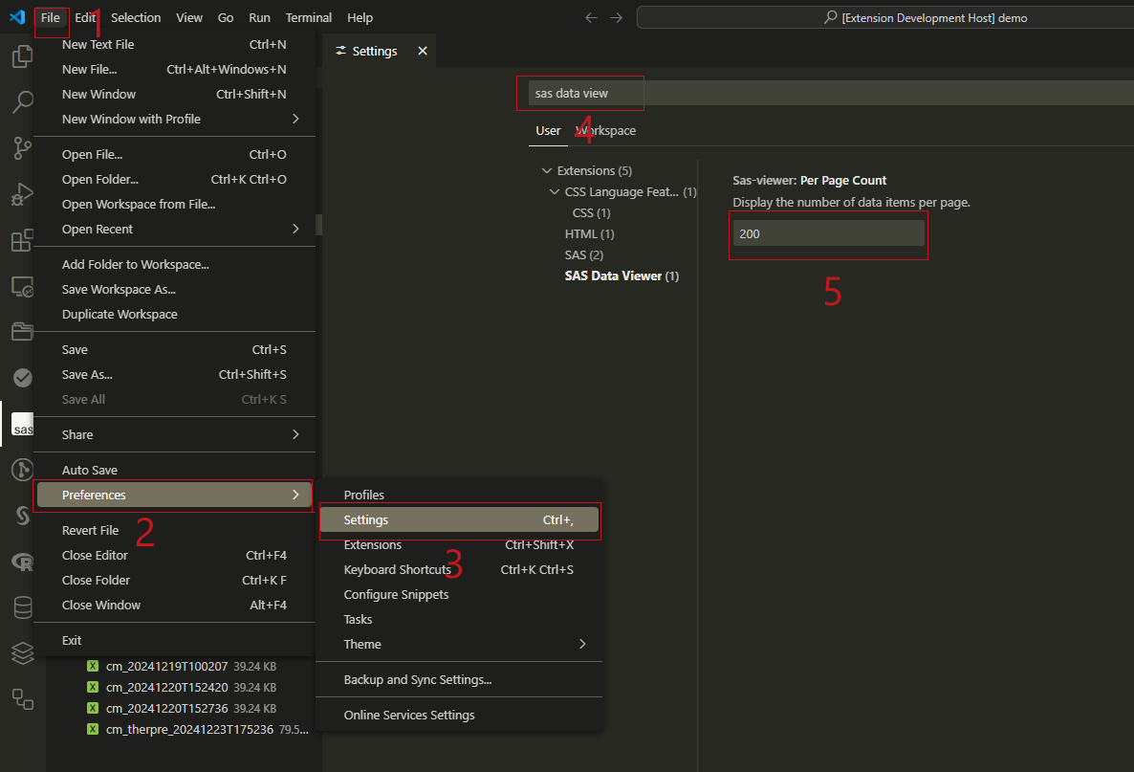Click the S-shaped SAS icon
1134x772 pixels.
click(22, 516)
